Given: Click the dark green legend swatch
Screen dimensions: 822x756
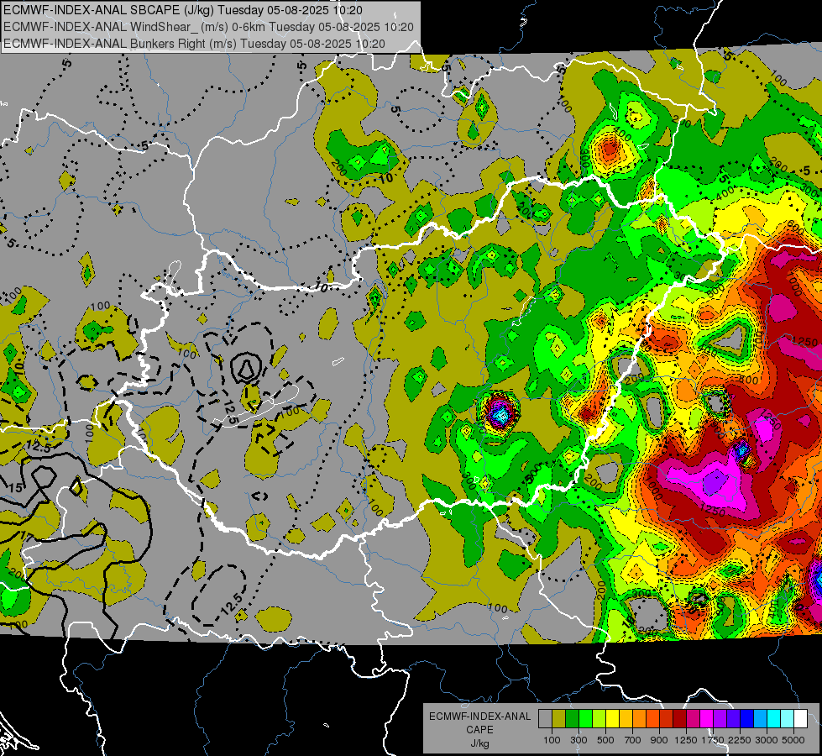Looking at the screenshot, I should (x=572, y=719).
